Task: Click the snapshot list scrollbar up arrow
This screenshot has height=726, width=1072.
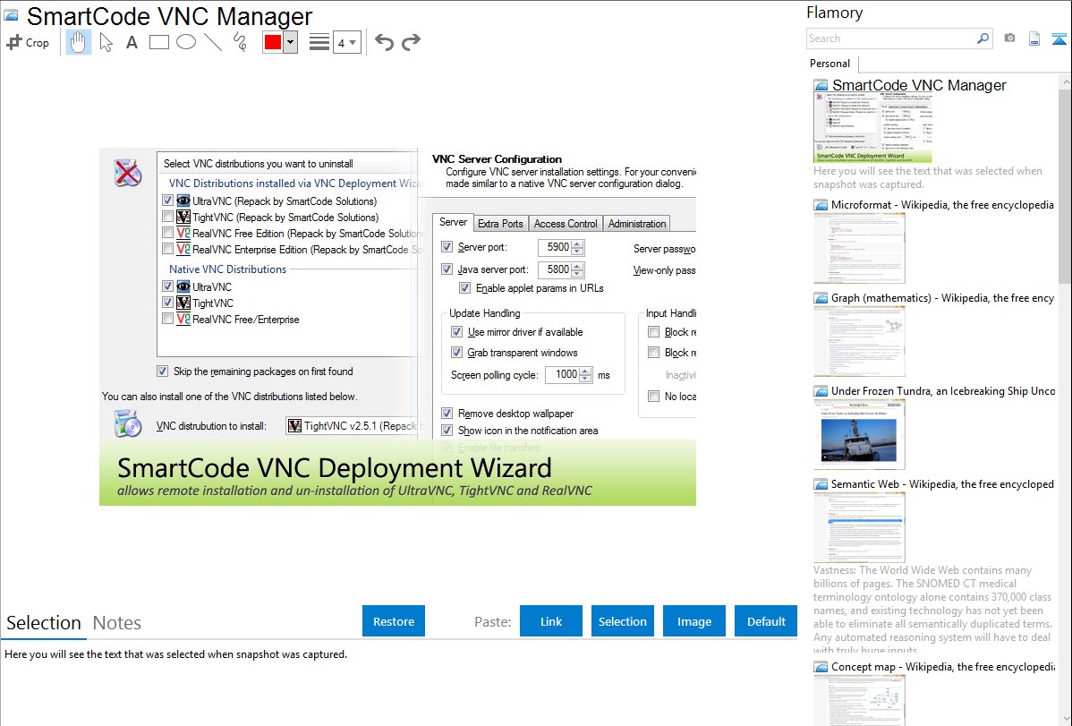Action: [x=1065, y=81]
